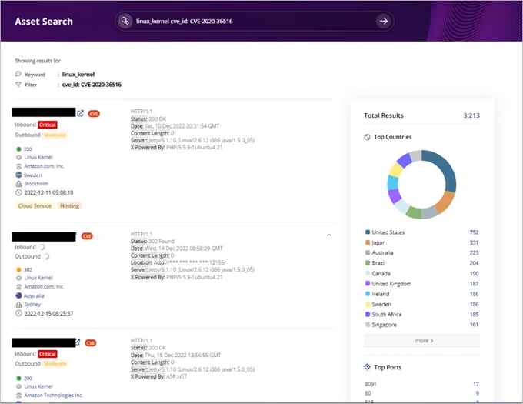Open external link icon of third result
This screenshot has width=523, height=404.
point(78,342)
